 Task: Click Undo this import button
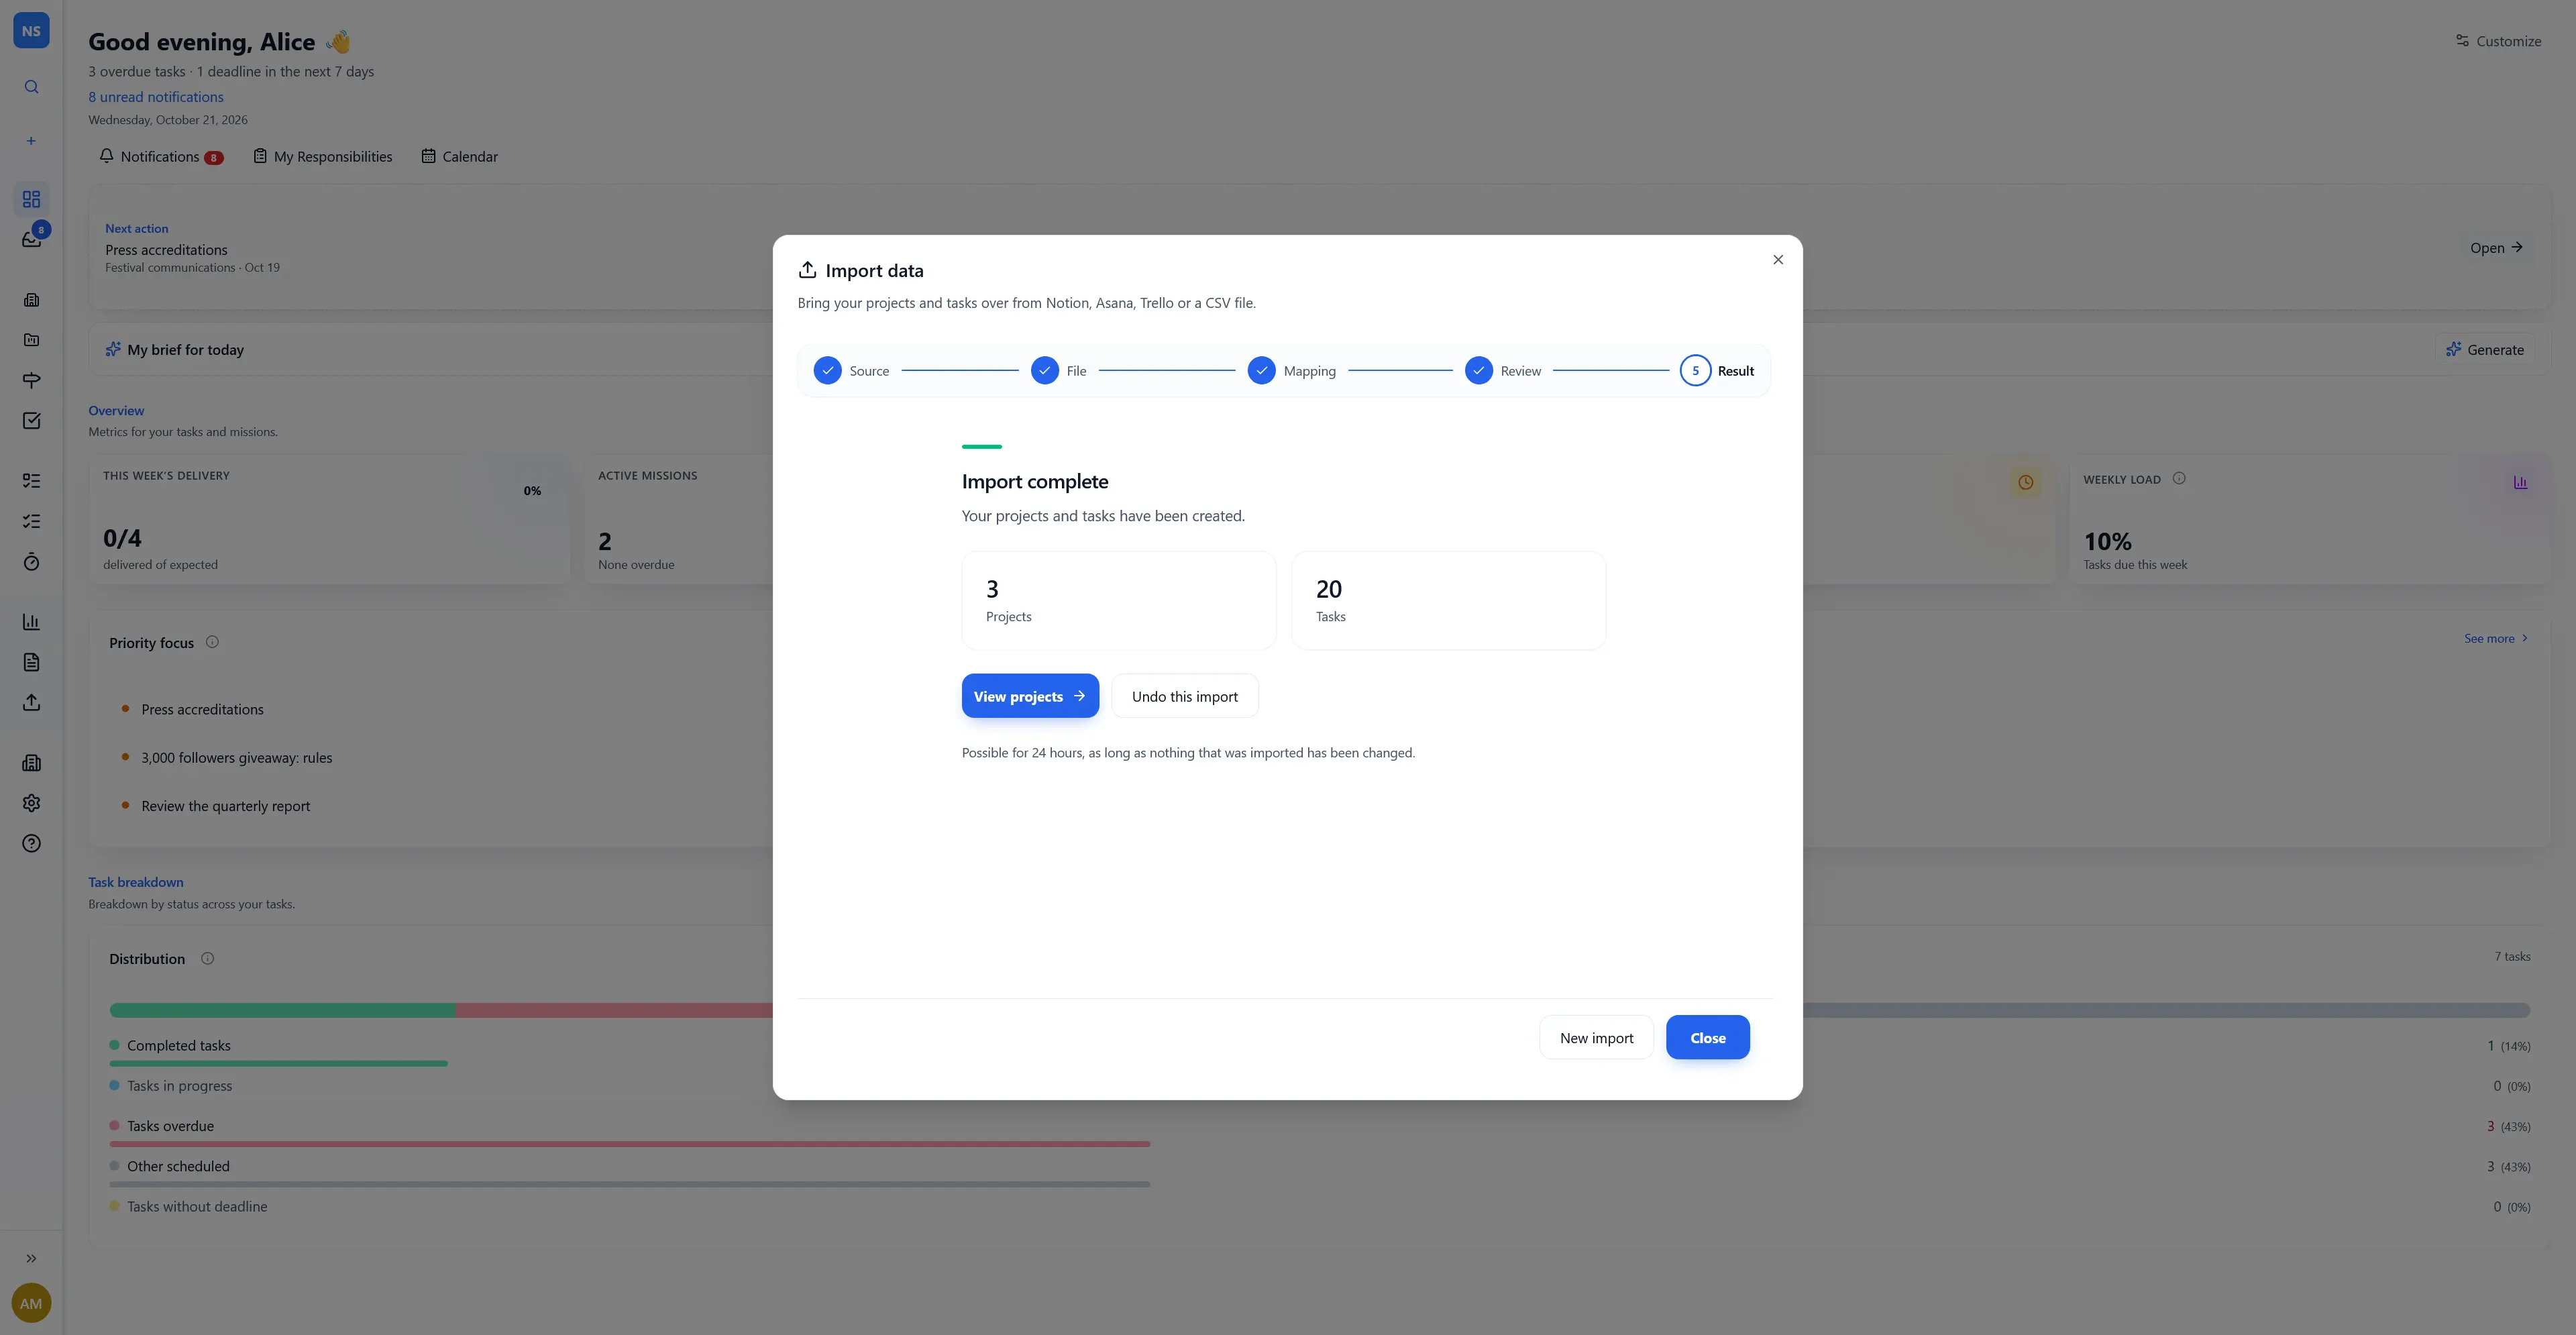[1184, 696]
